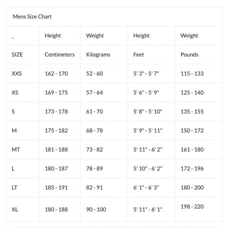Viewport: 229px width, 229px height.
Task: Click the Feet column header
Action: 138,54
